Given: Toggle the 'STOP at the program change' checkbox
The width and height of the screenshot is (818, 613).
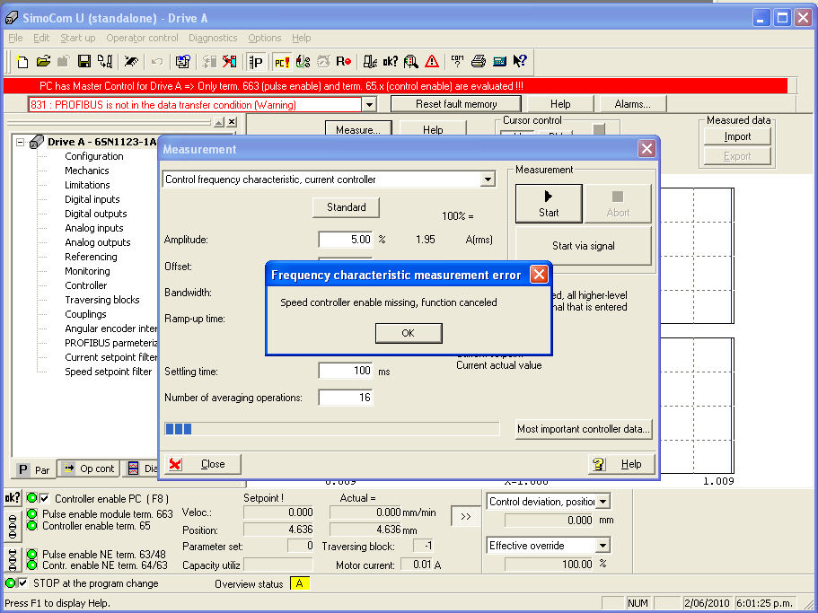Looking at the screenshot, I should pyautogui.click(x=23, y=582).
